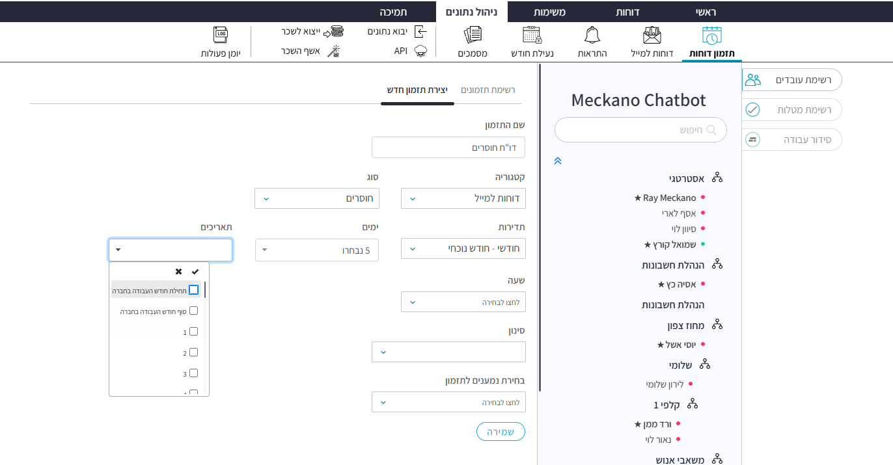The width and height of the screenshot is (893, 465).
Task: Check the תחילת חודש העבודה בחברה checkbox
Action: (x=193, y=290)
